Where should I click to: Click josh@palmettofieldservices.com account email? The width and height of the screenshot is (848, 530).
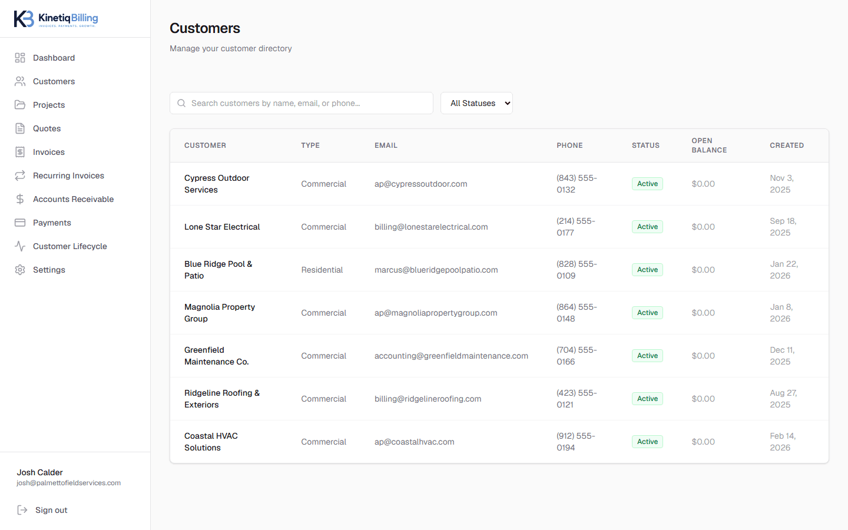coord(68,483)
